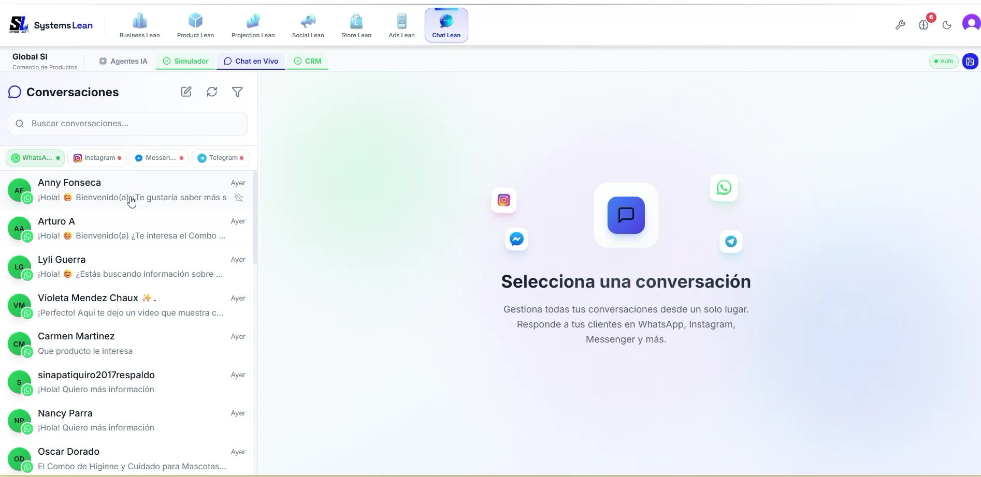Click the AF avatar of Anny Fonseca
This screenshot has height=477, width=981.
tap(19, 190)
